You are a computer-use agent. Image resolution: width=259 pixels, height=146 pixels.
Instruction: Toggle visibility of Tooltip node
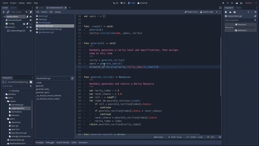(x=31, y=24)
